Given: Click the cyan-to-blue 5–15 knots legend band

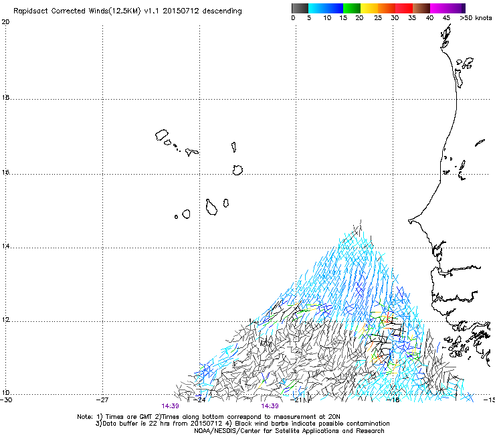Looking at the screenshot, I should click(326, 8).
